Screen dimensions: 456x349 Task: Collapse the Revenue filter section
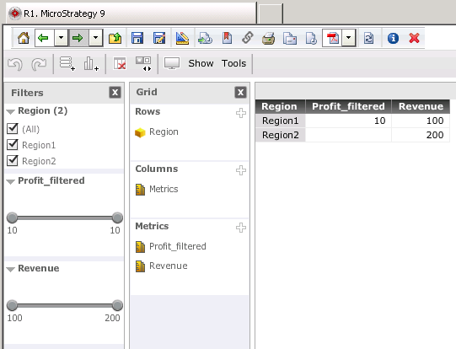click(x=10, y=269)
